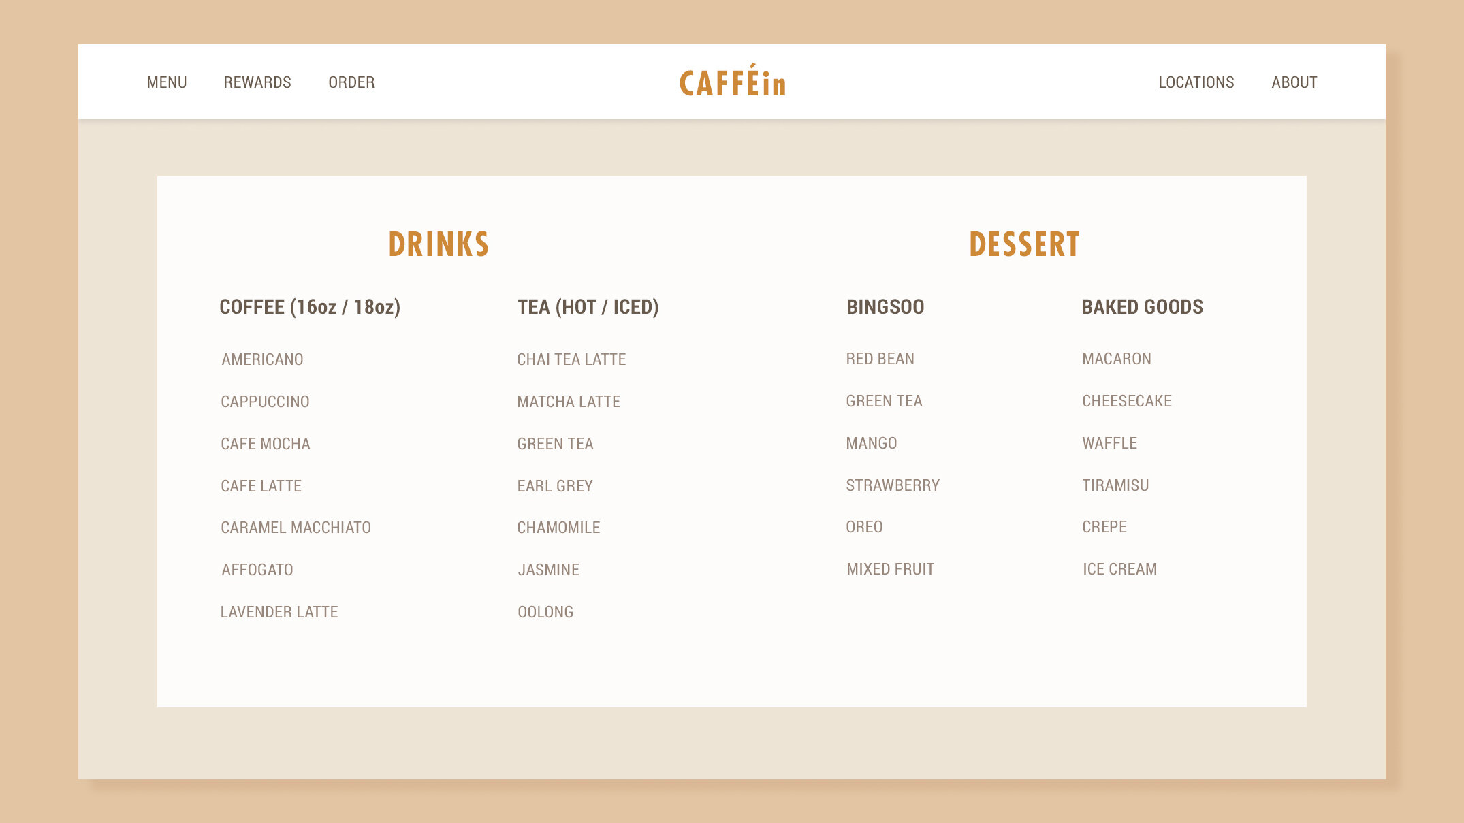This screenshot has width=1464, height=823.
Task: Select the DRINKS heading
Action: pos(439,244)
